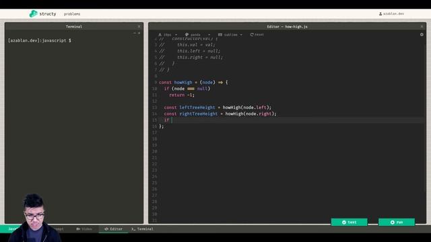Screen dimensions: 431x242
Task: Click 'howHigh' function name on line 9
Action: pos(183,82)
